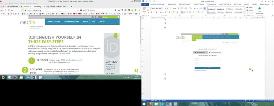Go to the Firefox home page
This screenshot has height=106, width=274.
click(12, 10)
